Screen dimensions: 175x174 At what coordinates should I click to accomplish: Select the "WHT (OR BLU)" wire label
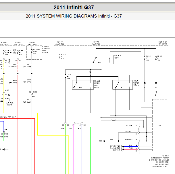pos(27,101)
